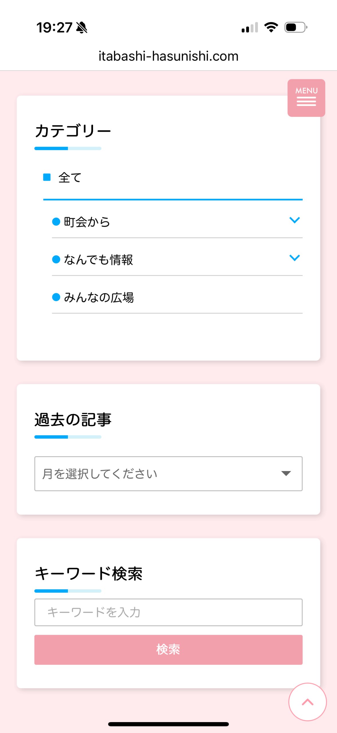Tap the itabashi-hasunishi.com address bar
This screenshot has width=337, height=733.
(x=168, y=56)
